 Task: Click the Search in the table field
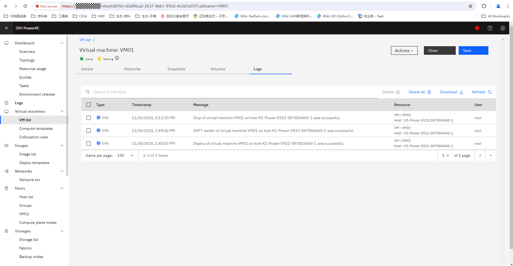click(x=230, y=92)
